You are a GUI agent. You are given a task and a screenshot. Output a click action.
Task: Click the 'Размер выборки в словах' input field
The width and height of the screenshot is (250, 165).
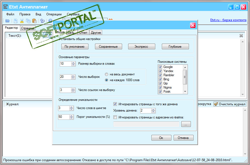(65, 64)
